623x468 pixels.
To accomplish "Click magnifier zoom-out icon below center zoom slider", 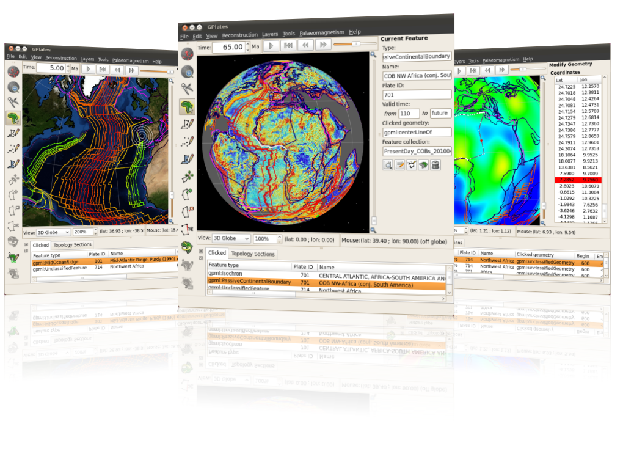I will pos(373,230).
